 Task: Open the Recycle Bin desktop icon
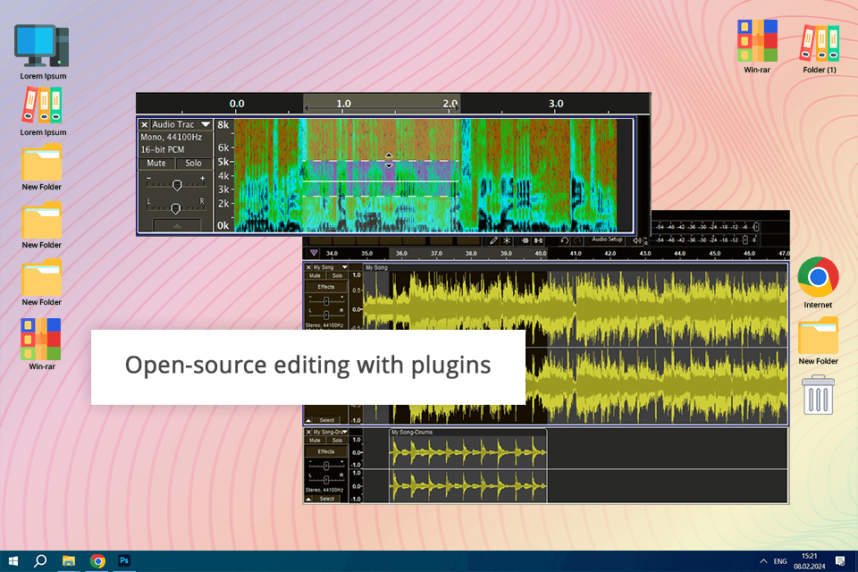(x=818, y=394)
